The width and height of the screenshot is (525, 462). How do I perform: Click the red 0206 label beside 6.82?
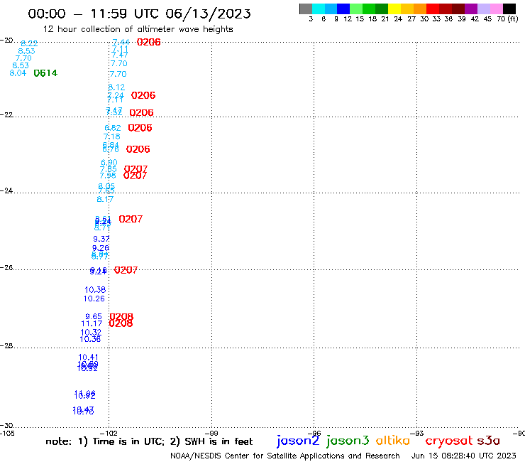[x=140, y=128]
